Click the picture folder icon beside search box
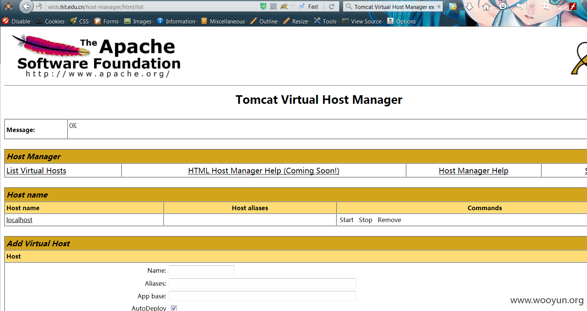Image resolution: width=587 pixels, height=311 pixels. [x=453, y=6]
